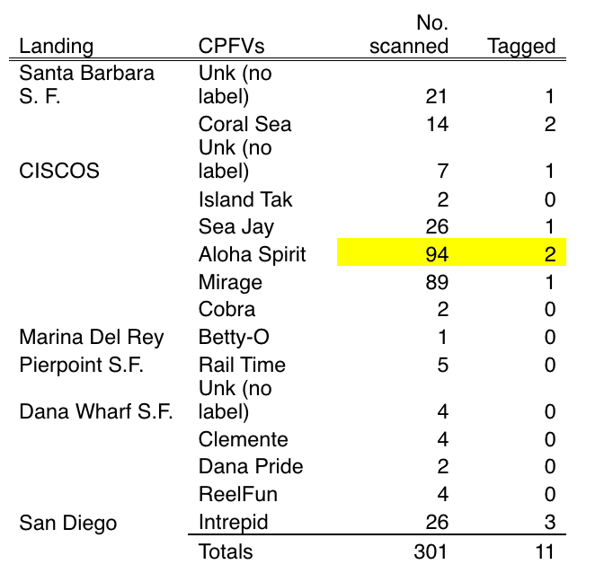Select the Cobra vessel cell
This screenshot has width=604, height=582.
[226, 310]
